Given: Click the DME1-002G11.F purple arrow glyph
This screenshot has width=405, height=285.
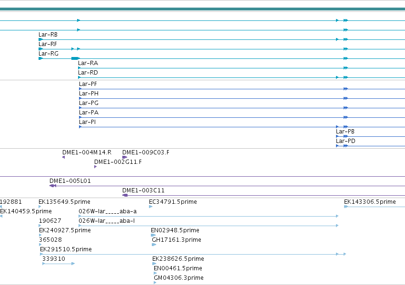Looking at the screenshot, I should click(x=95, y=167).
